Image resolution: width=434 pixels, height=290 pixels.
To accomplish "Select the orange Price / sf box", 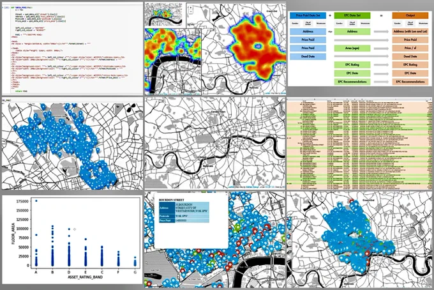I will coord(410,48).
